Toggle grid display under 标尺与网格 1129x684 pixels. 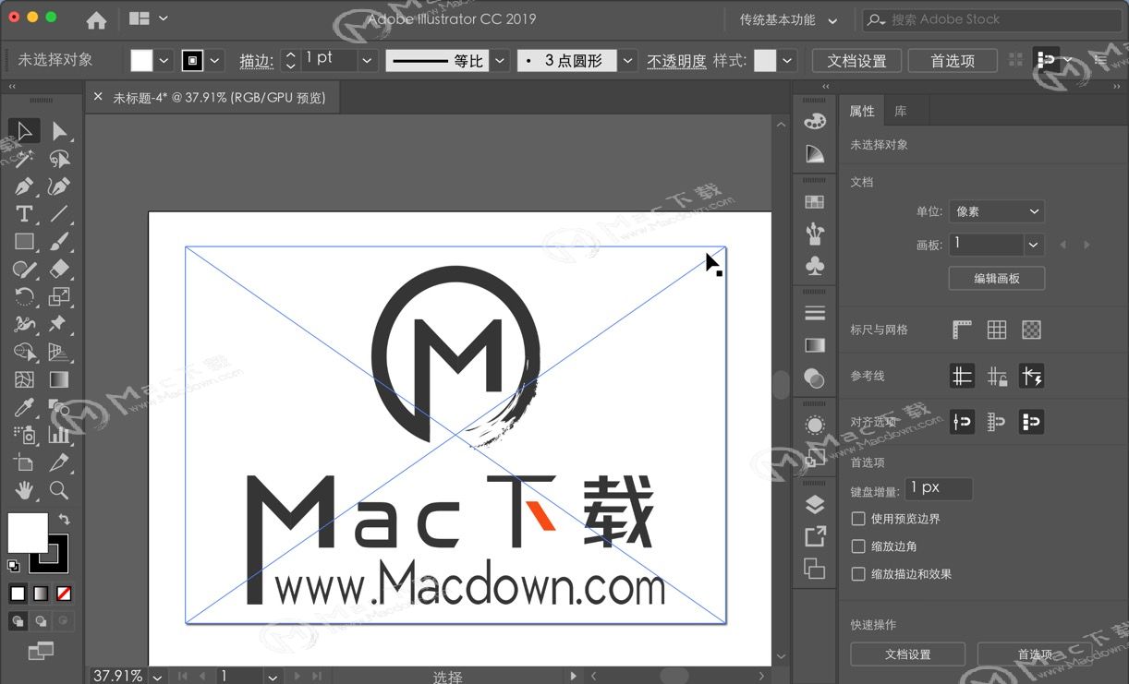(996, 330)
